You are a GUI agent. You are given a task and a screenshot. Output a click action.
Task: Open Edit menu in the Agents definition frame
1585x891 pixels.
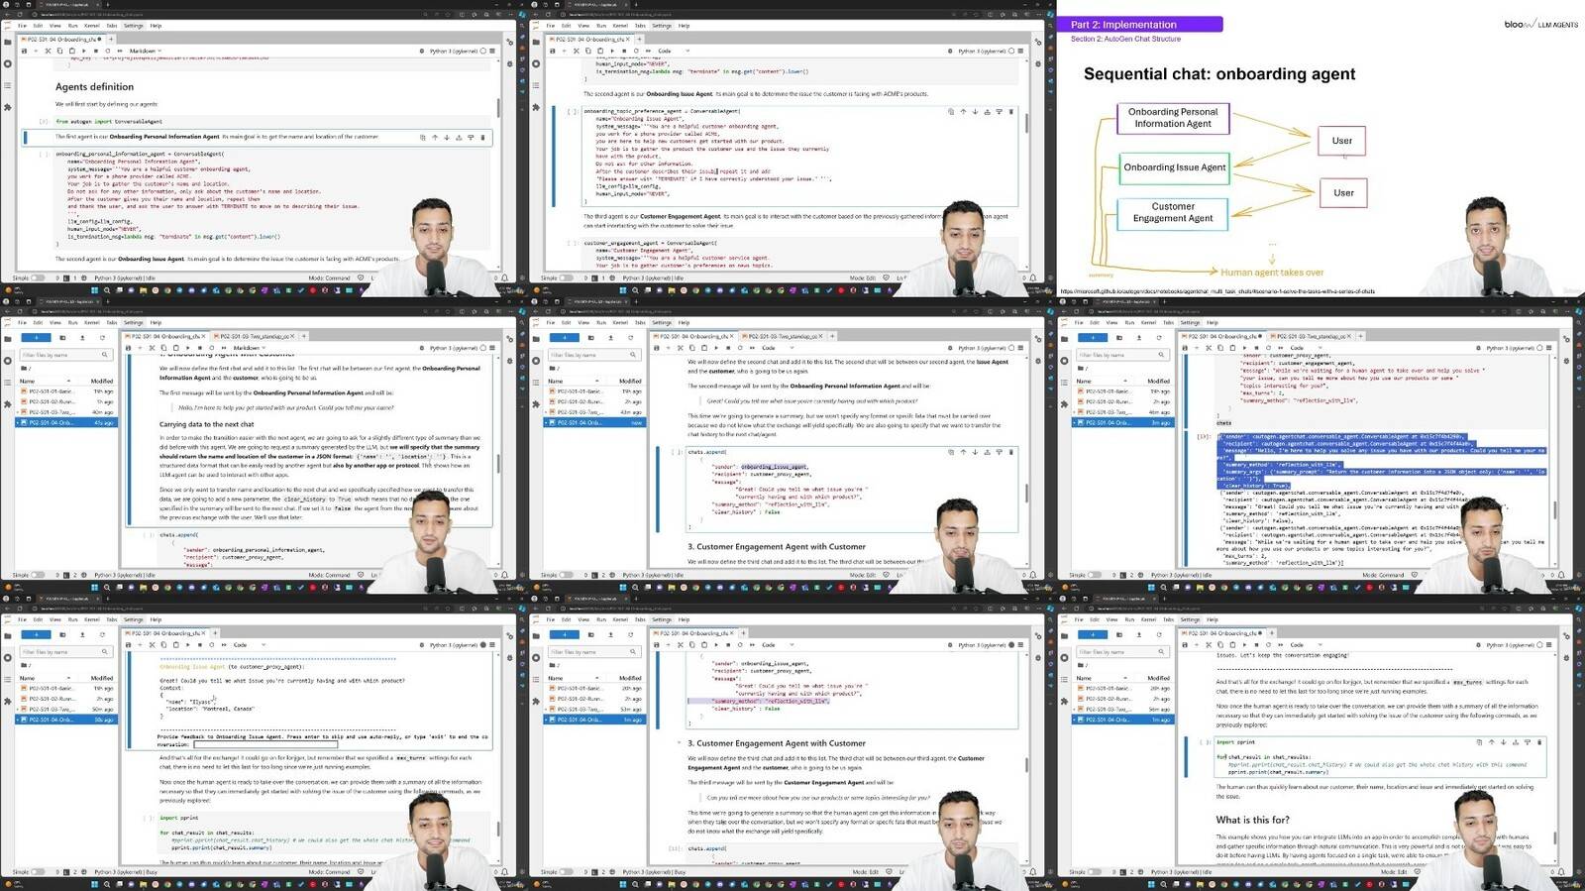(x=38, y=26)
